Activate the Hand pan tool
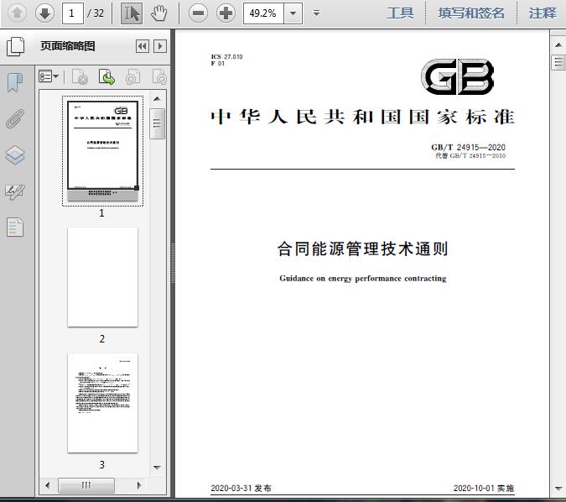The width and height of the screenshot is (566, 502). pyautogui.click(x=158, y=13)
